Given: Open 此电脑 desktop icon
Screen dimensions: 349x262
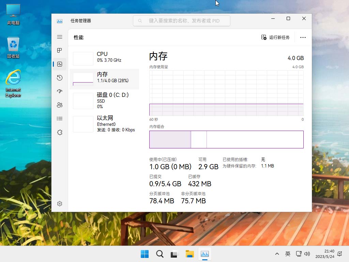Looking at the screenshot, I should click(13, 14).
